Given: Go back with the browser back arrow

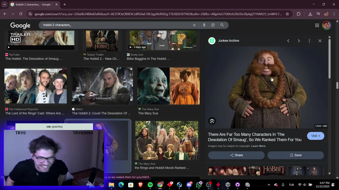Looking at the screenshot, I should click(x=5, y=14).
